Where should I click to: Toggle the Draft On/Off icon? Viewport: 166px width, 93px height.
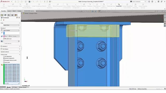[x=2, y=41]
